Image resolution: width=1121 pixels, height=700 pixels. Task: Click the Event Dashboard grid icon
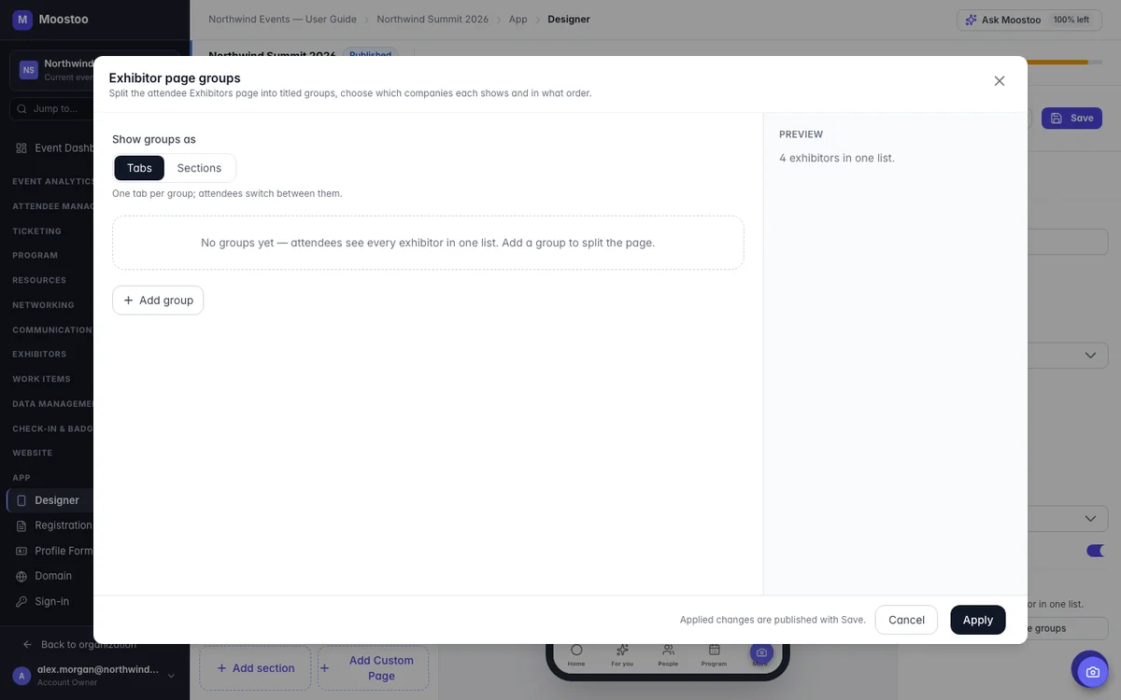21,148
